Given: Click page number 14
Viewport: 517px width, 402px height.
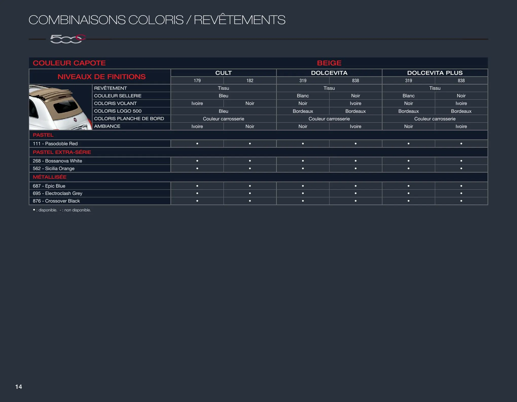Looking at the screenshot, I should [19, 387].
